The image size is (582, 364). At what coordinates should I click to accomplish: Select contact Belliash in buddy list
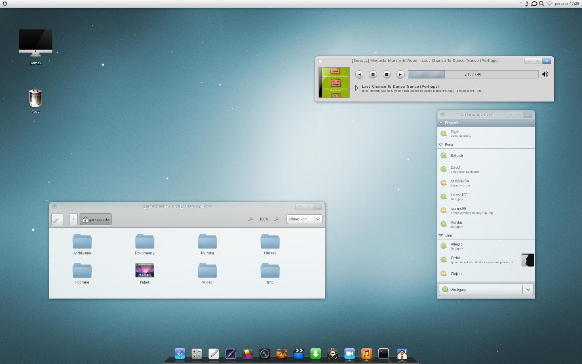(486, 155)
